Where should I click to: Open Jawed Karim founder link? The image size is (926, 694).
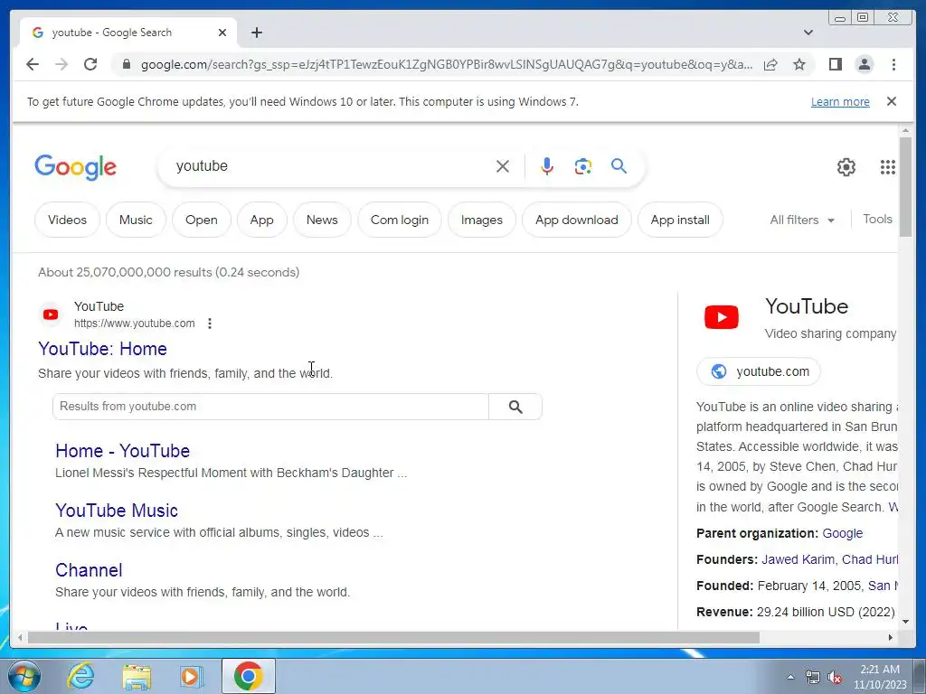point(798,559)
